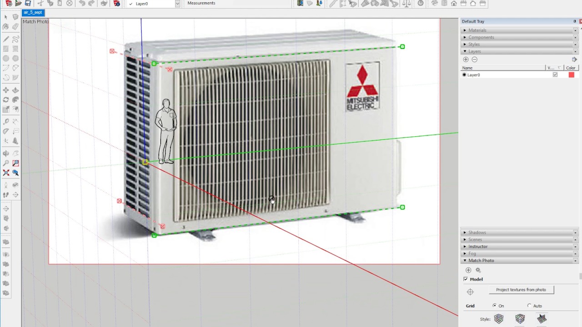Click the Match Photo origin crosshair icon
The width and height of the screenshot is (582, 327).
[470, 292]
